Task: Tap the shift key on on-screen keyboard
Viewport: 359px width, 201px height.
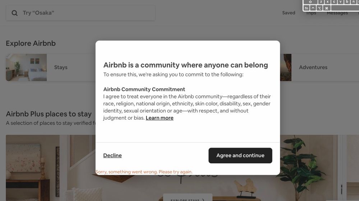Action: point(310,2)
